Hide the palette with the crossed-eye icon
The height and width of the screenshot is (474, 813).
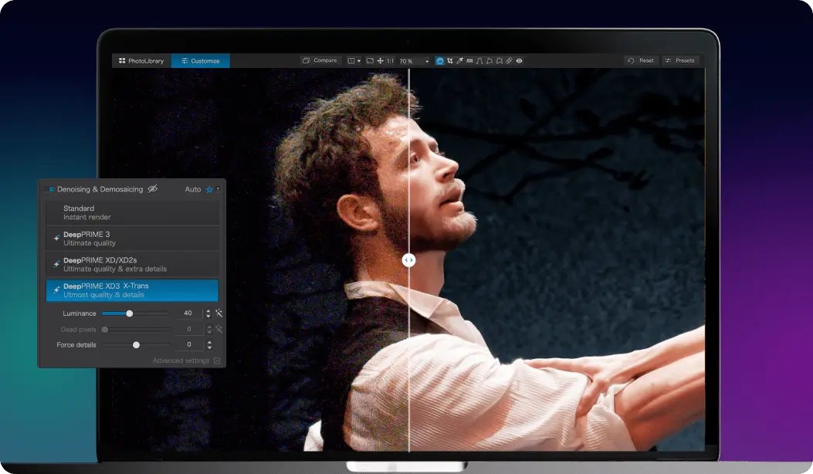[153, 189]
